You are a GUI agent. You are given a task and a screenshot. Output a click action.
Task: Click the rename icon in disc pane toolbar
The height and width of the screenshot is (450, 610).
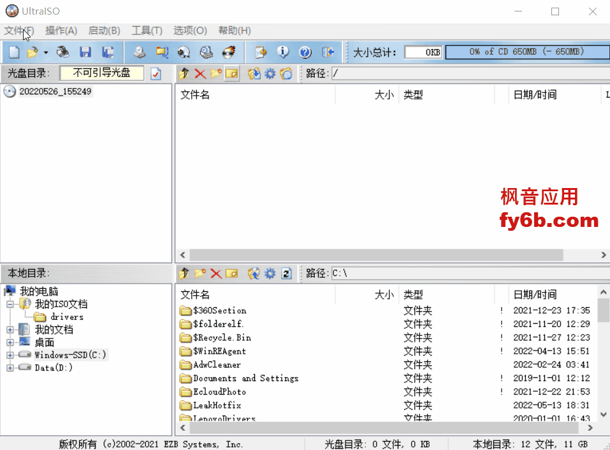[x=231, y=73]
